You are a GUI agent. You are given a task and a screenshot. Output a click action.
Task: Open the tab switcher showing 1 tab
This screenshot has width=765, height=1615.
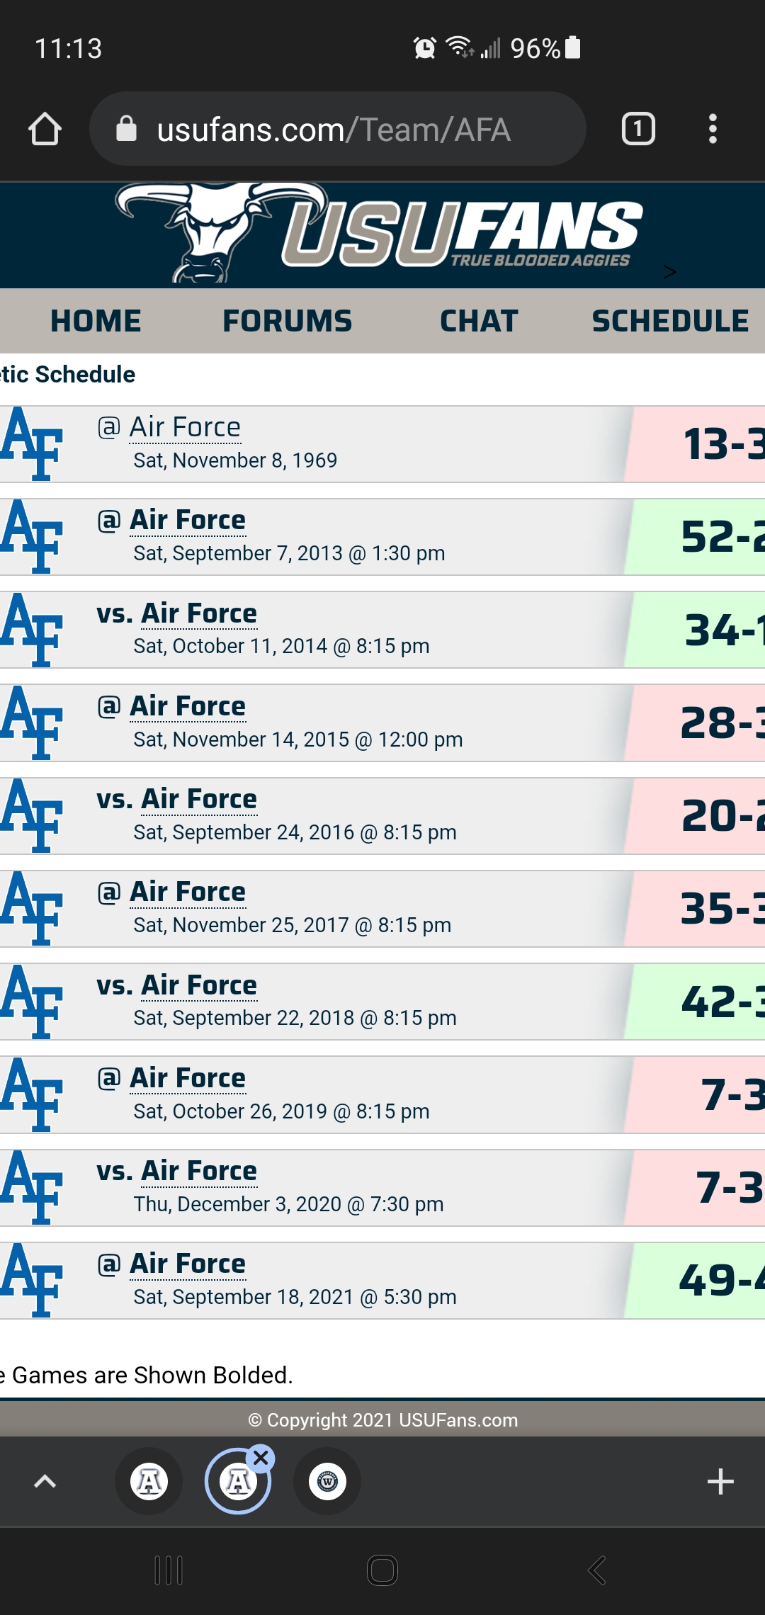pyautogui.click(x=638, y=129)
